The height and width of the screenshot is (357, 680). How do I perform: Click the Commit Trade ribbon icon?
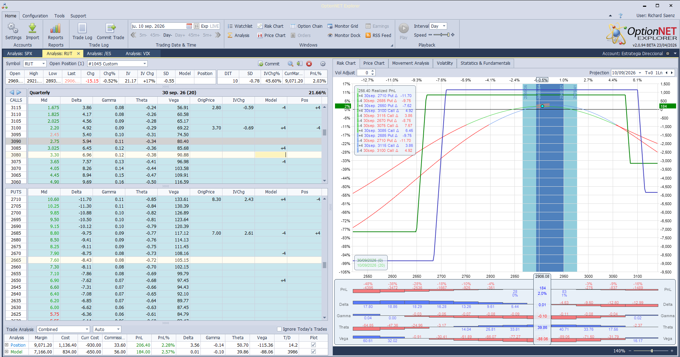point(110,29)
